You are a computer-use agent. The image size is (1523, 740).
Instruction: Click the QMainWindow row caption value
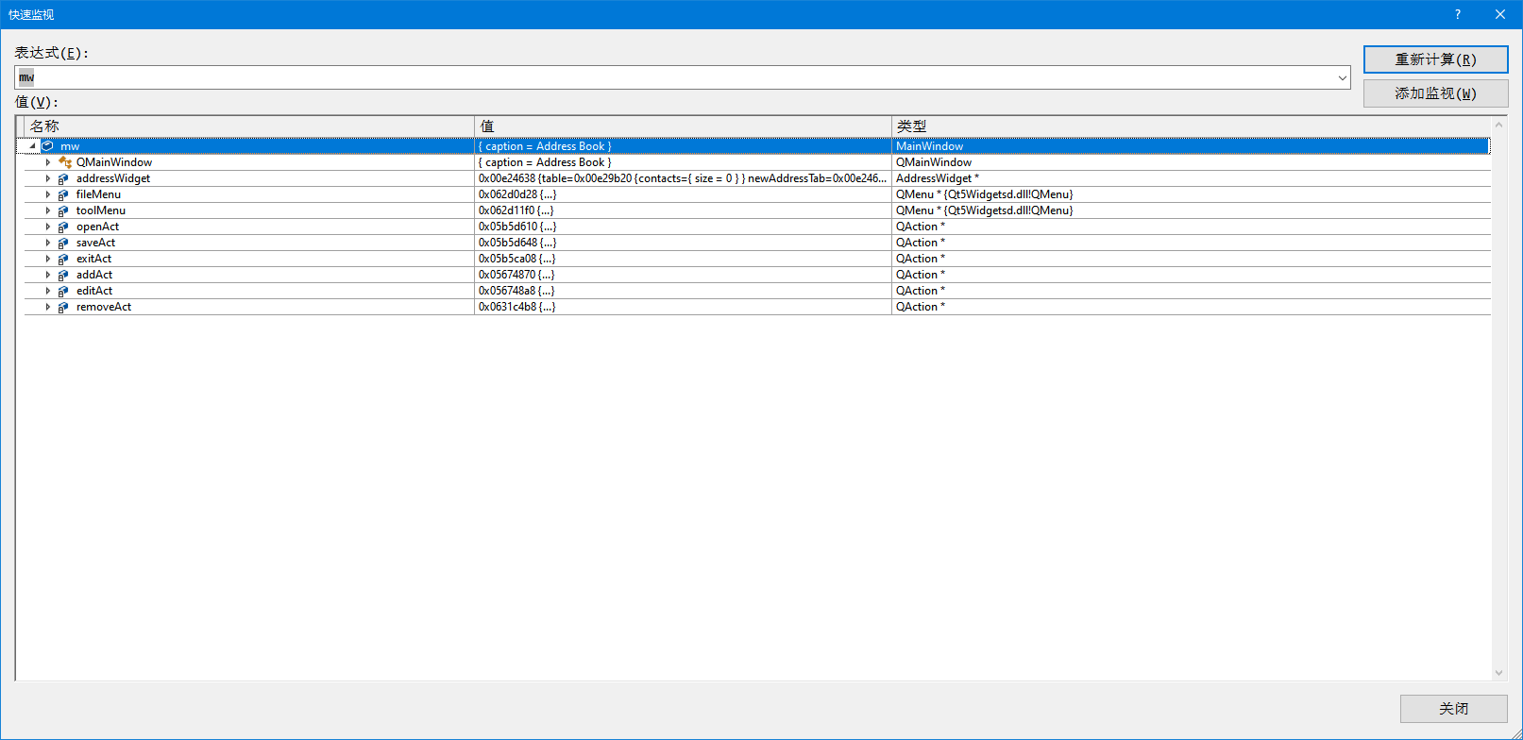(545, 162)
